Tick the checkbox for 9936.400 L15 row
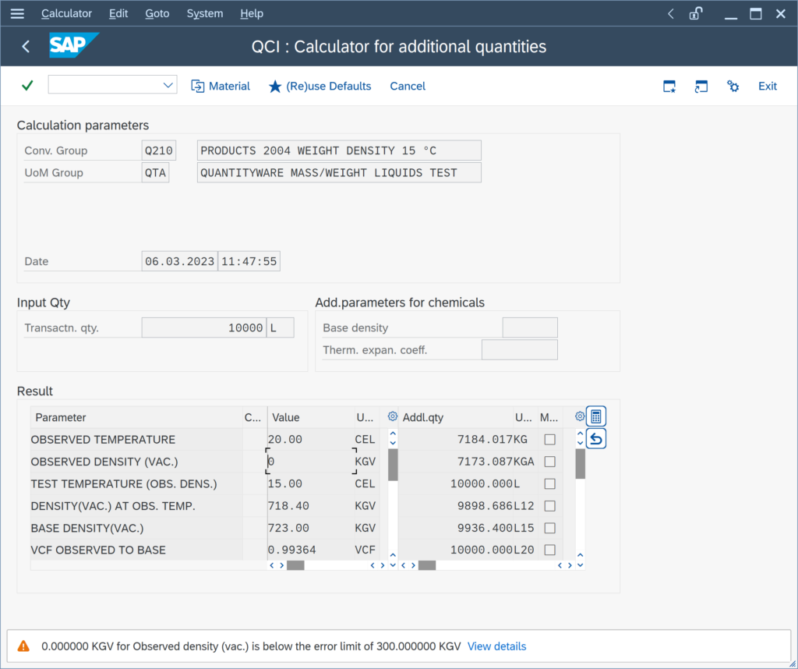 click(549, 528)
